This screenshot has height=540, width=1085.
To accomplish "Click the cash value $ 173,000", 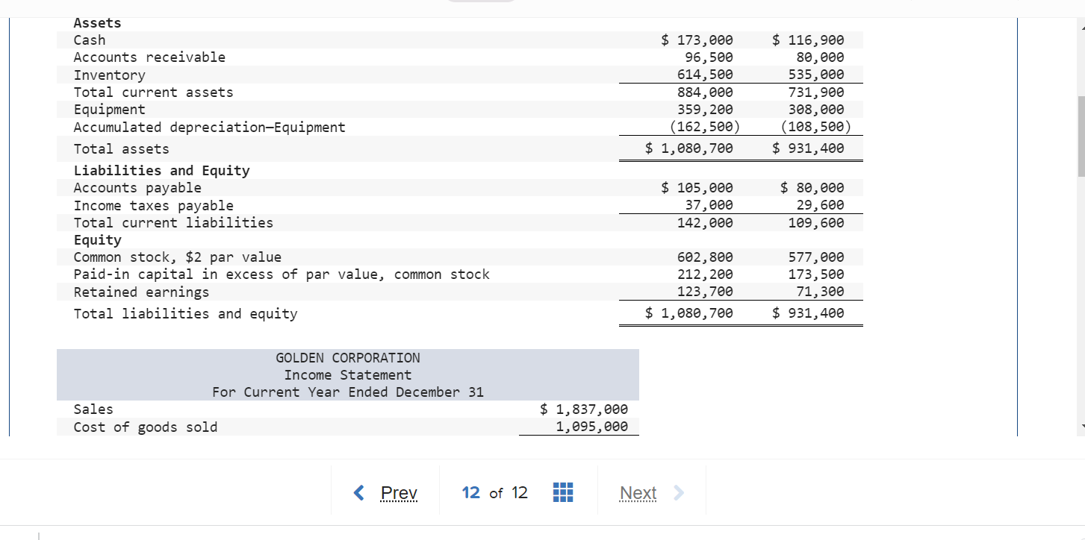I will coord(697,40).
